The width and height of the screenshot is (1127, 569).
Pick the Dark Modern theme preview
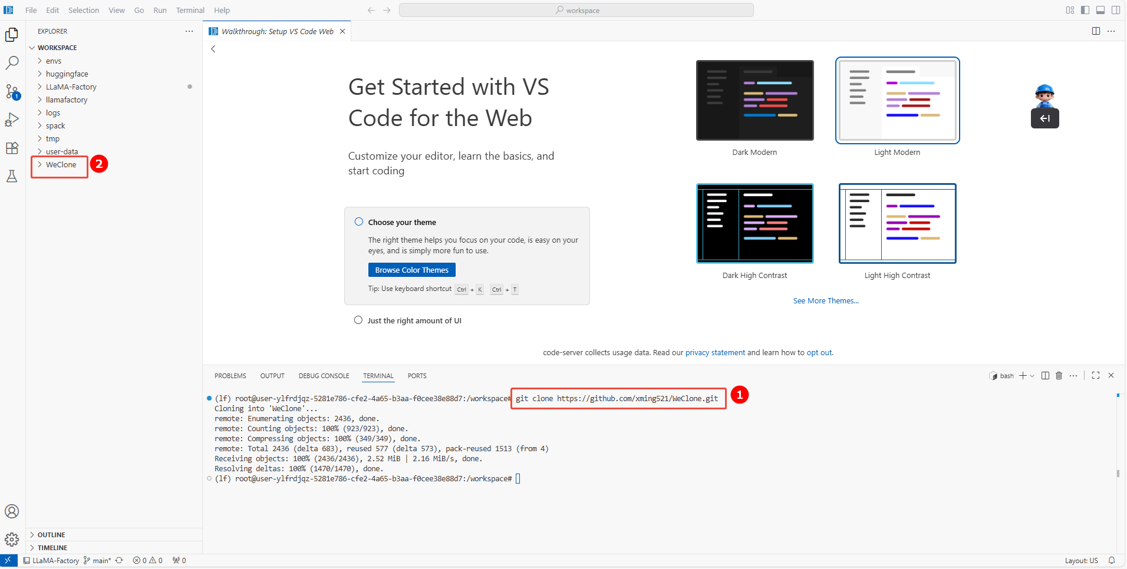click(754, 101)
